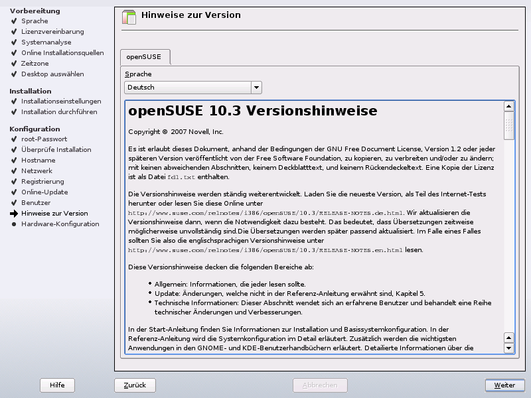Click the Weiter button
Viewport: 531px width, 398px height.
pyautogui.click(x=504, y=385)
